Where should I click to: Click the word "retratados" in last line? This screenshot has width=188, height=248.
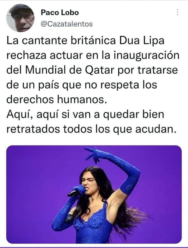tap(33, 129)
